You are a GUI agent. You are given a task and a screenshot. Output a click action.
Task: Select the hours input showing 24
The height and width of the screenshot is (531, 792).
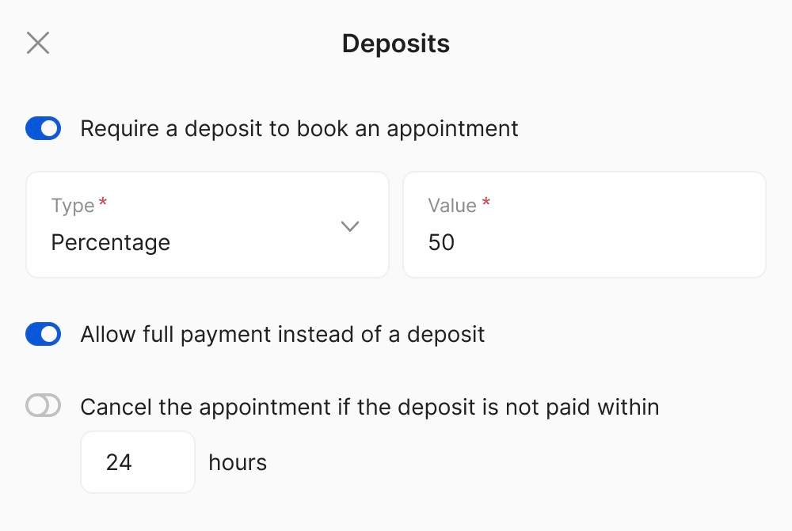click(137, 462)
